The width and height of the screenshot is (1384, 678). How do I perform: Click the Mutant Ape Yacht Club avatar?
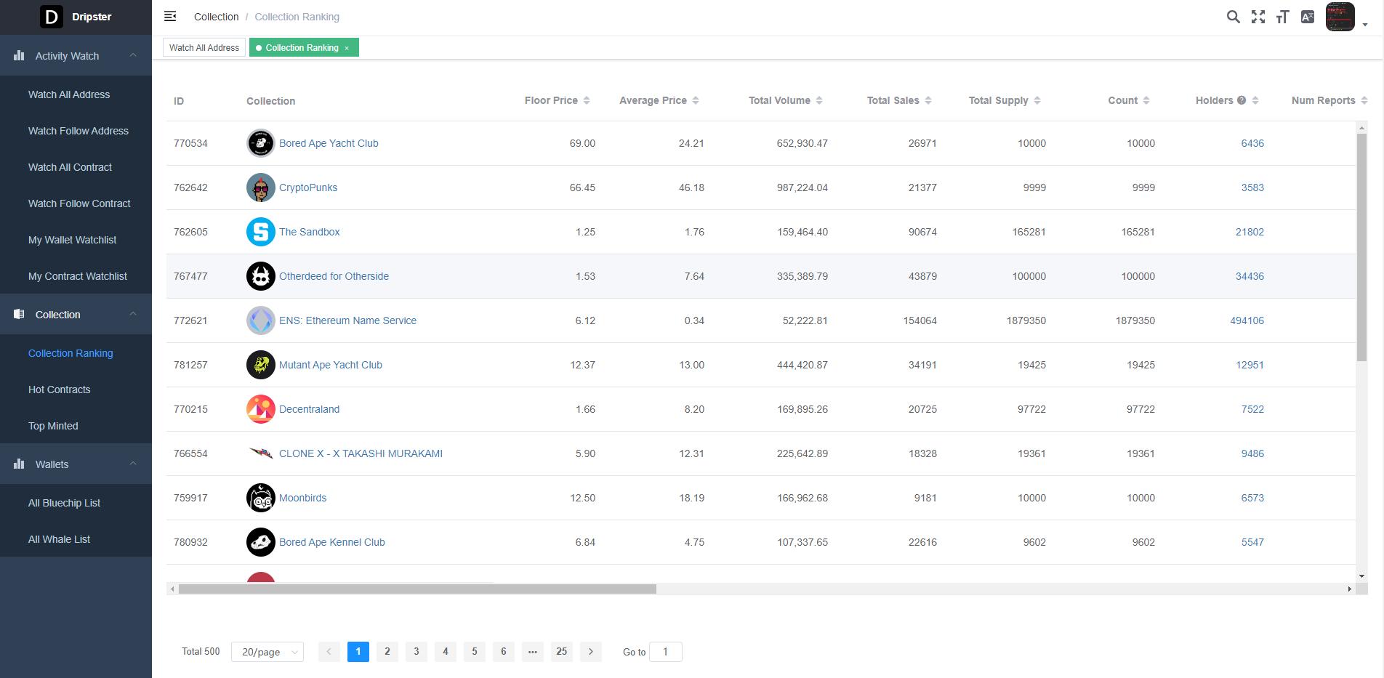(261, 365)
